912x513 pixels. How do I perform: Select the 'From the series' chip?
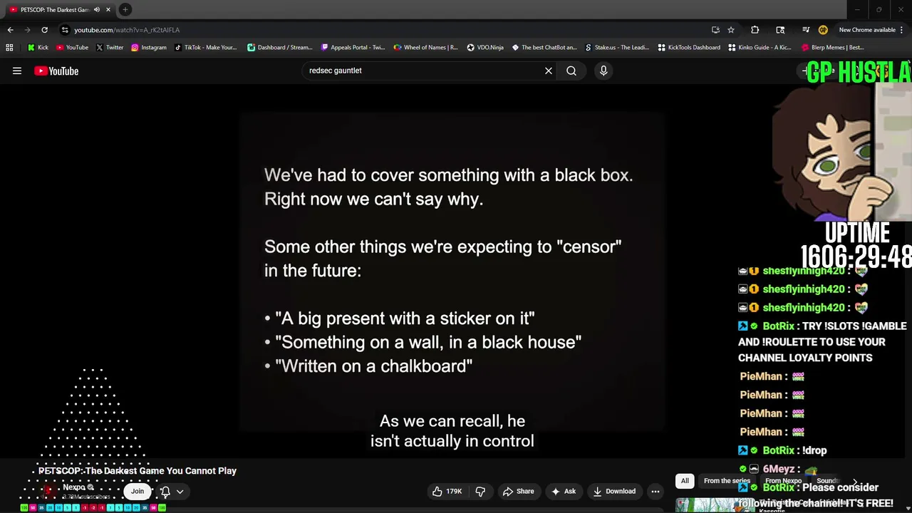pos(727,481)
